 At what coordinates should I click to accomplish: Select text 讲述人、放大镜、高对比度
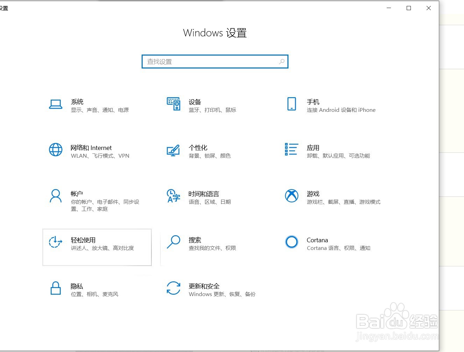tap(102, 248)
